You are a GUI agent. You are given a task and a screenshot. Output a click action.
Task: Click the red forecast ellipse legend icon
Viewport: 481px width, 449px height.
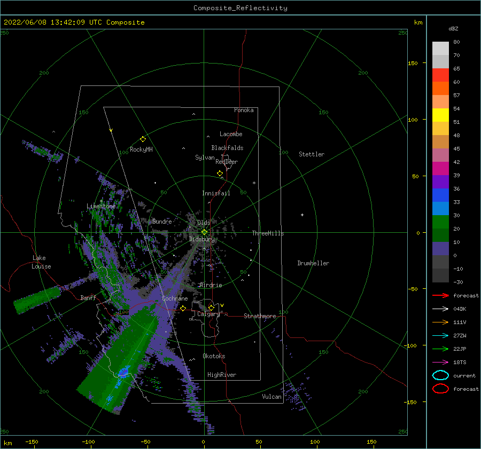[x=440, y=389]
